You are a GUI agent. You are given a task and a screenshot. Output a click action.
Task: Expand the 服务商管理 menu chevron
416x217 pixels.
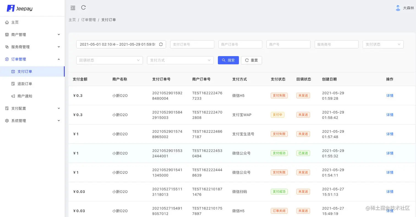point(59,47)
